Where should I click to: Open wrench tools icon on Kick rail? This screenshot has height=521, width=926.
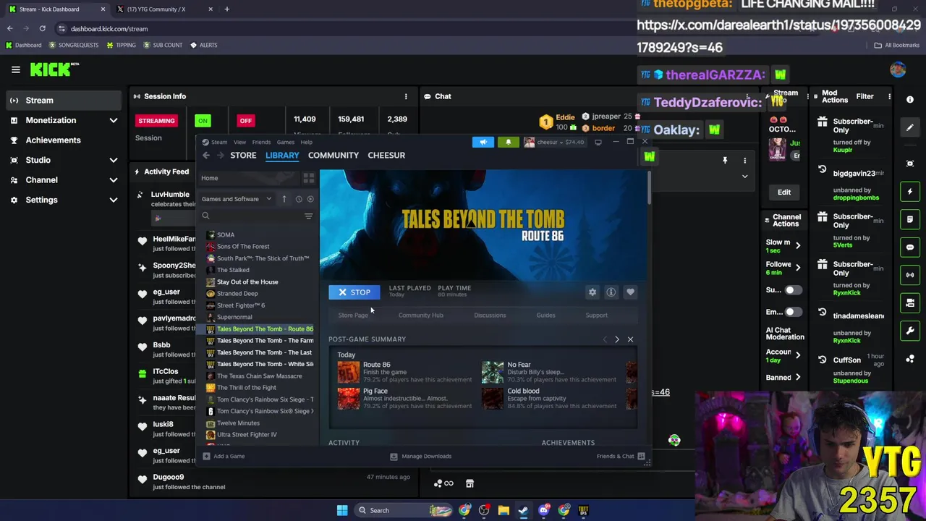tap(910, 331)
